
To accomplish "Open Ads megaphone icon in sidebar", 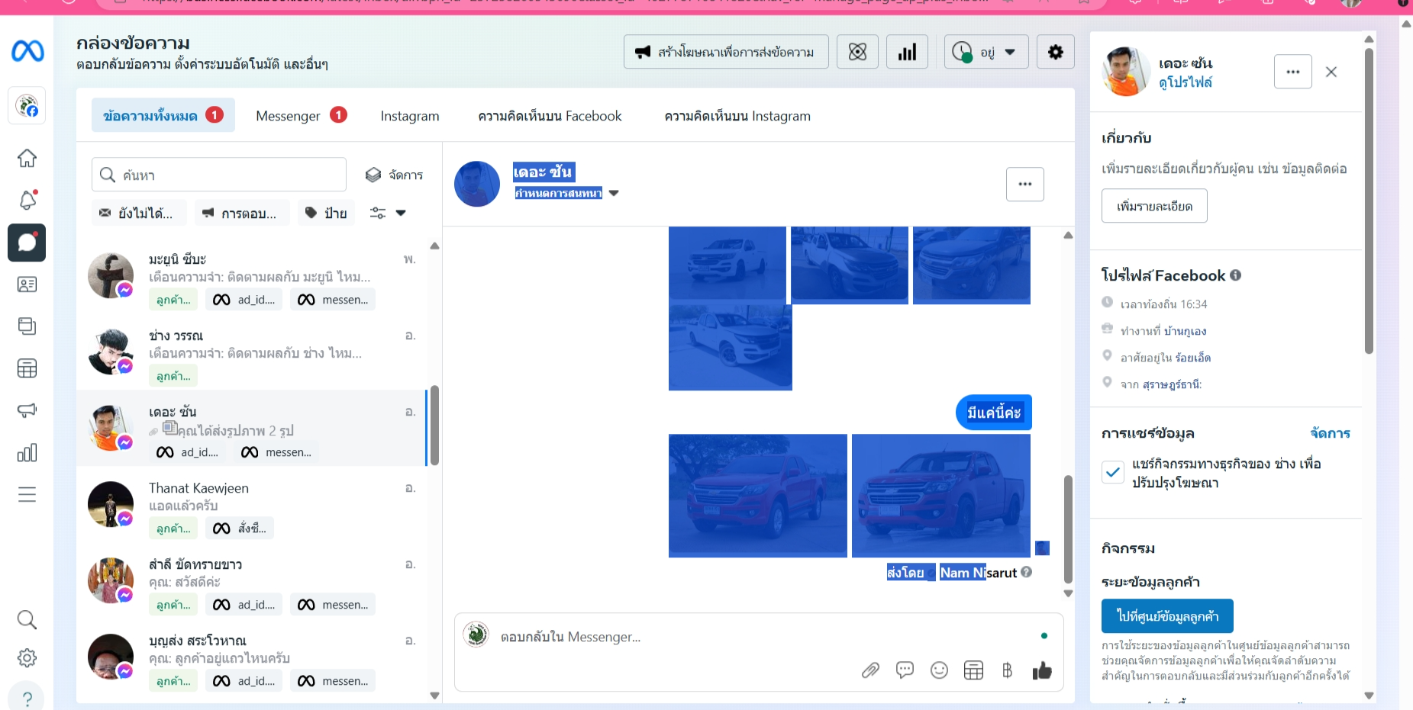I will point(27,410).
